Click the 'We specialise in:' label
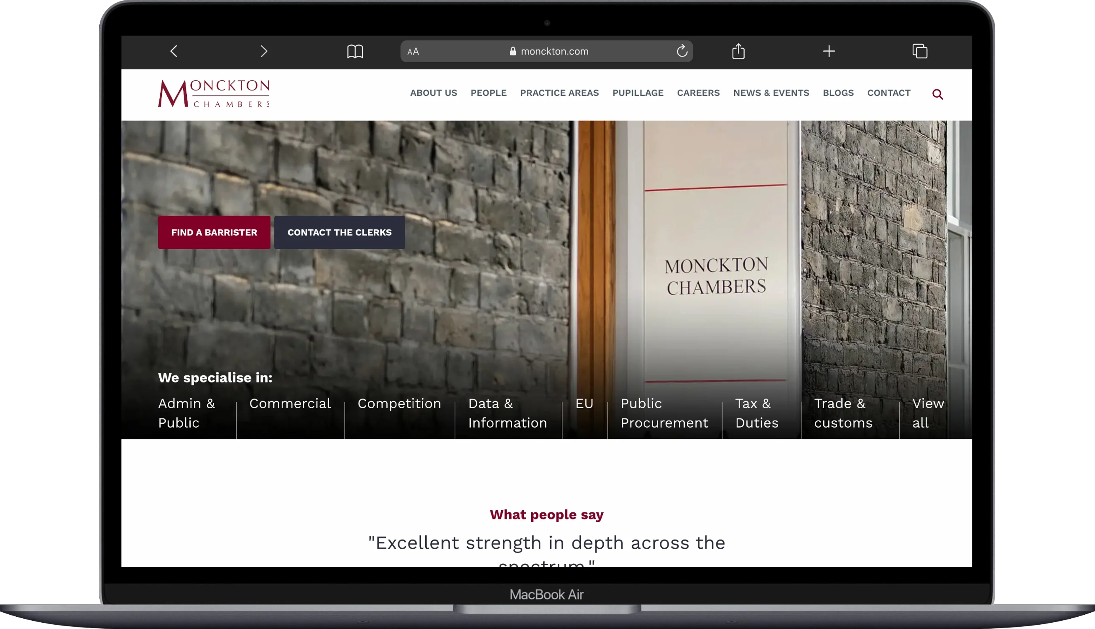The width and height of the screenshot is (1095, 629). [x=215, y=377]
